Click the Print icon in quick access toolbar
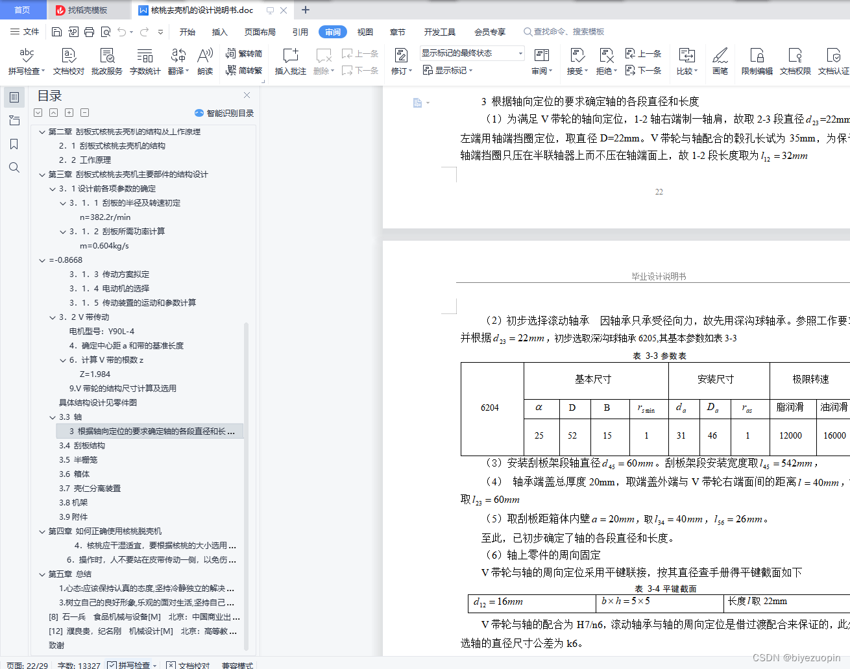Screen dimensions: 850x669 point(89,32)
